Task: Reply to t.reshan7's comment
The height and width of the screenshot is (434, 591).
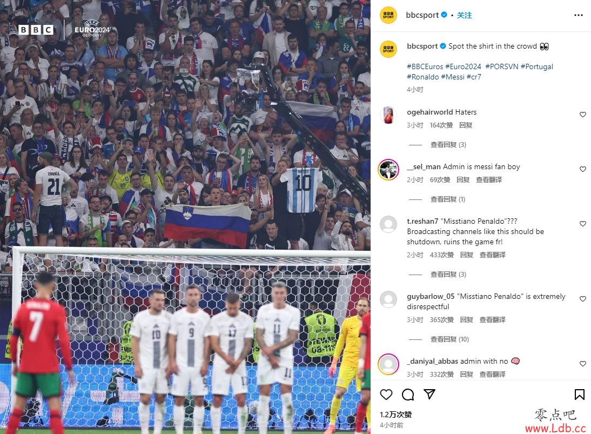Action: click(466, 255)
